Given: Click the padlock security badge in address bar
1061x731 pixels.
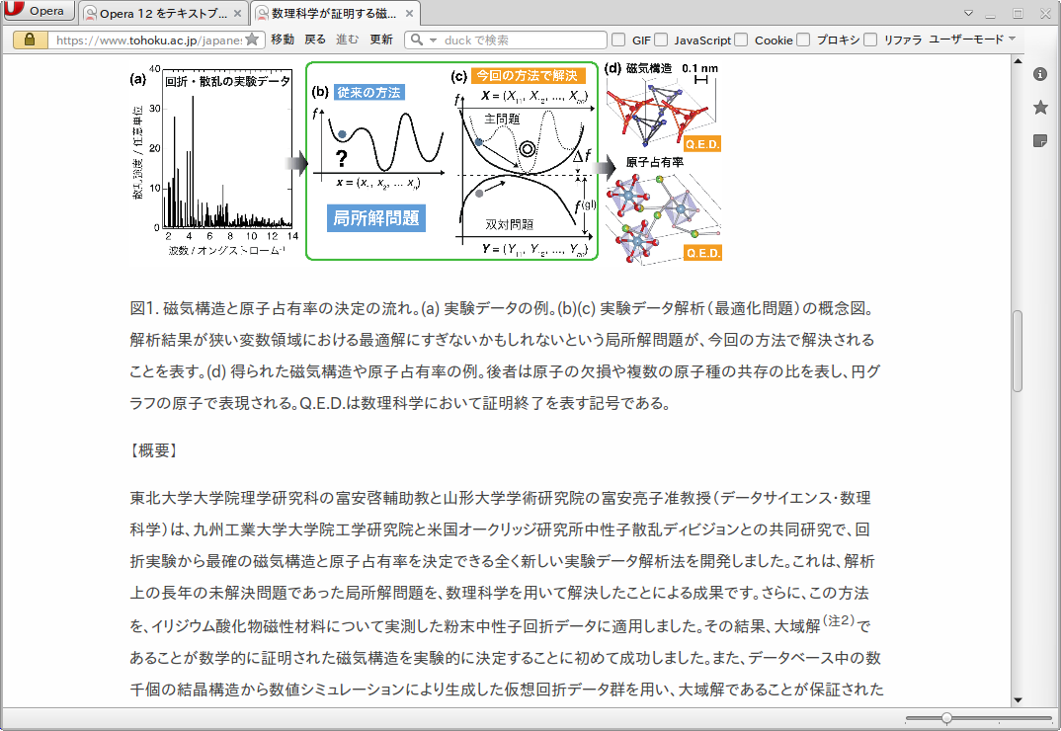Looking at the screenshot, I should pyautogui.click(x=30, y=40).
